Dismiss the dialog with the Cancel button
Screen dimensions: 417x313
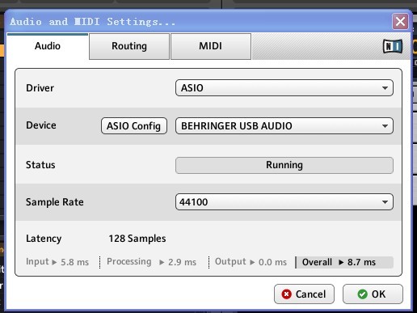tap(304, 294)
